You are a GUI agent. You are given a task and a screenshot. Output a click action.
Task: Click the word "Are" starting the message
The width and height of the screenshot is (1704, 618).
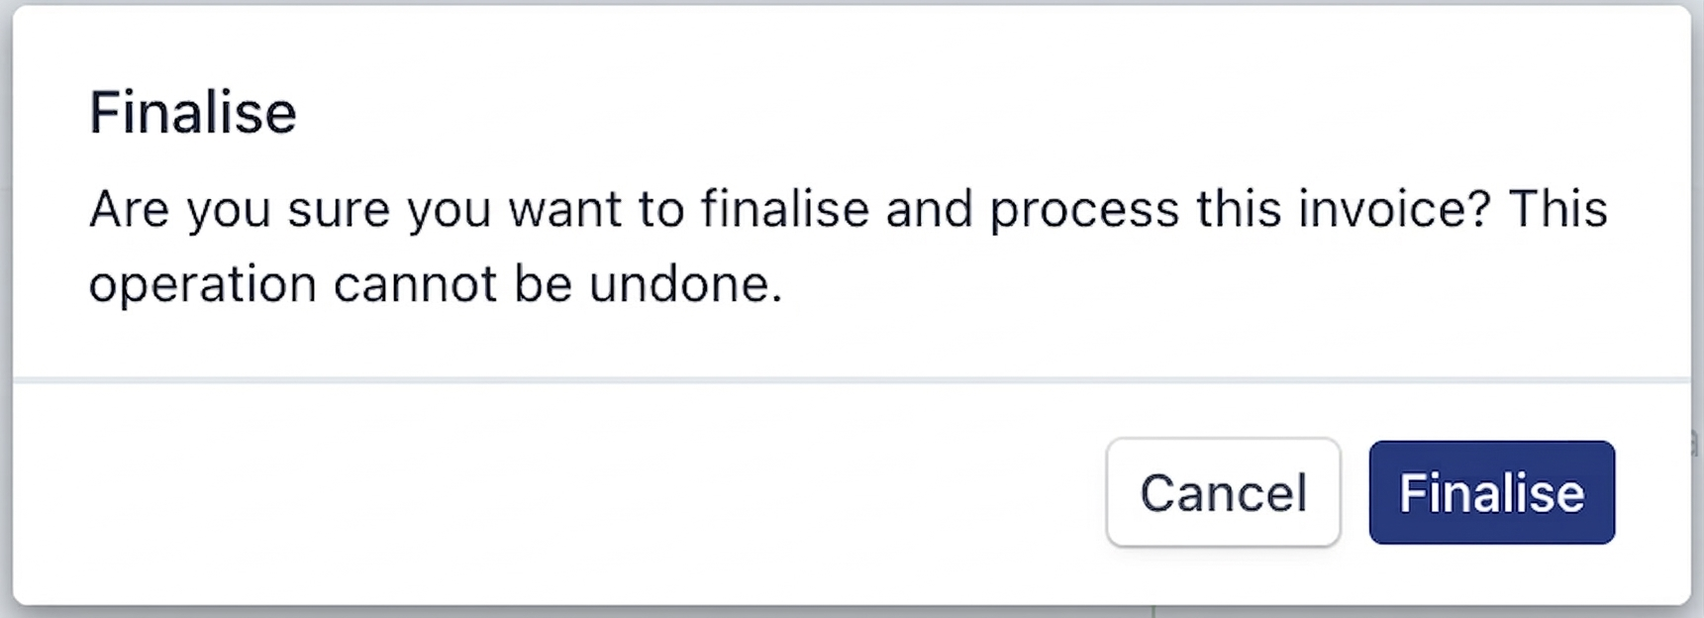129,209
